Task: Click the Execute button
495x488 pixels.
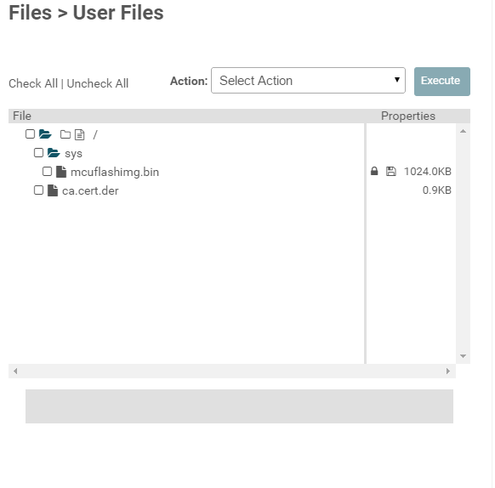Action: (x=442, y=82)
